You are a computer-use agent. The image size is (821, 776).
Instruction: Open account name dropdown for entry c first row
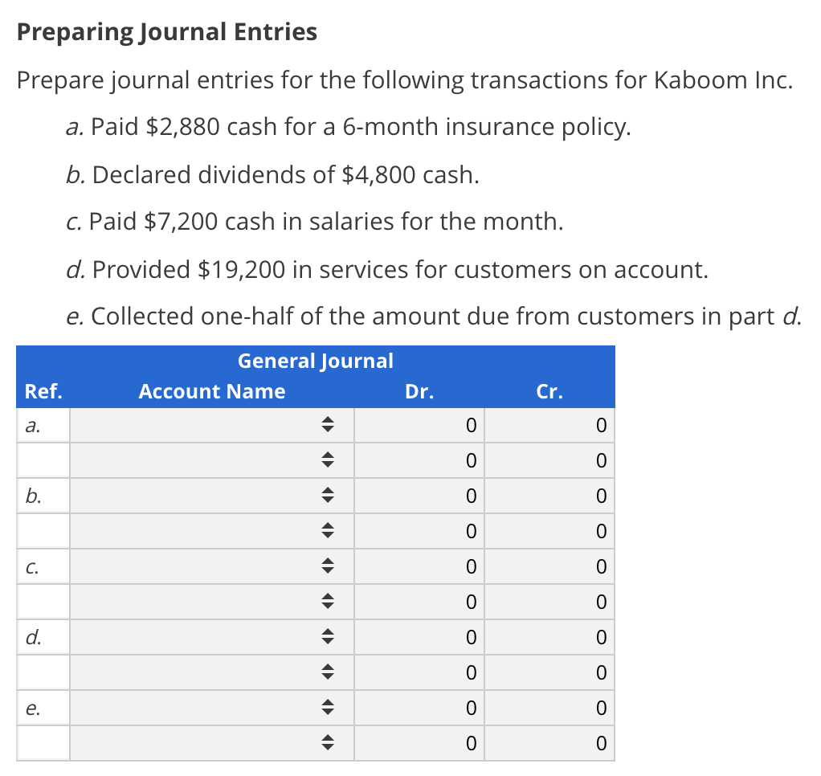[x=211, y=566]
